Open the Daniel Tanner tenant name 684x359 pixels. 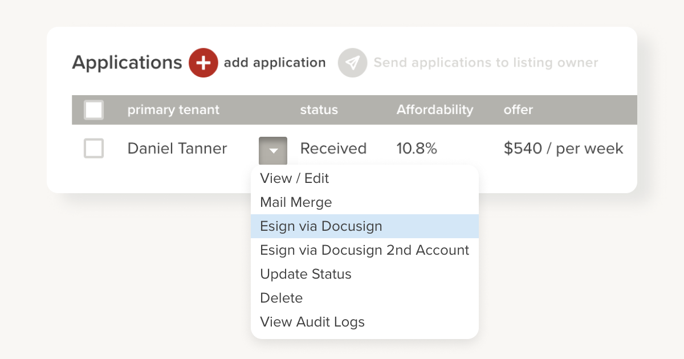tap(177, 149)
